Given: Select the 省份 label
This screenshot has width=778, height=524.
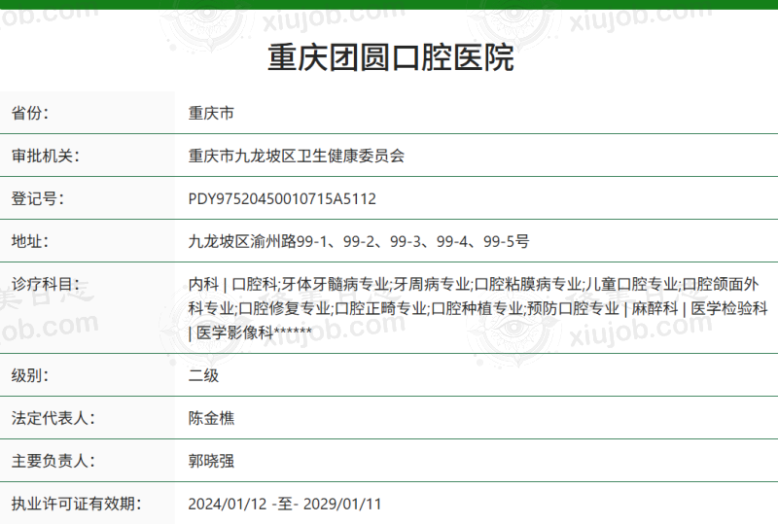Looking at the screenshot, I should click(x=30, y=113).
